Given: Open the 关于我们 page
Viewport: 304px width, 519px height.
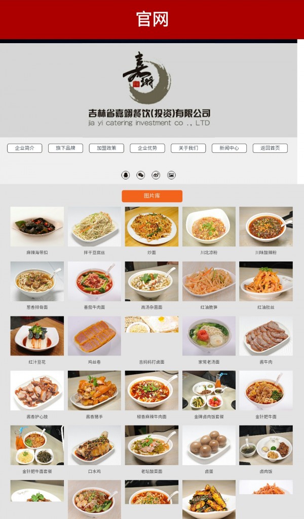Looking at the screenshot, I should click(188, 148).
